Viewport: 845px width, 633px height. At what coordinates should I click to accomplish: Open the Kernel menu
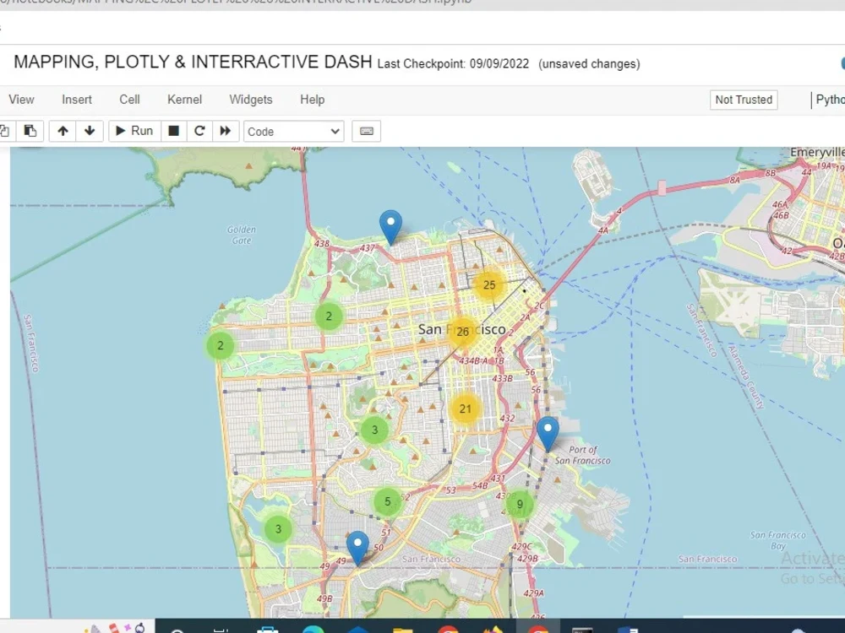pos(184,100)
